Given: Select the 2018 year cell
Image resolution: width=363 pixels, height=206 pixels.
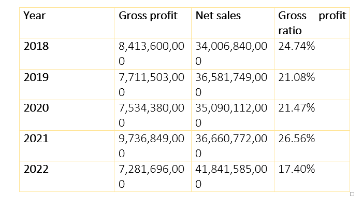Looking at the screenshot, I should pyautogui.click(x=67, y=53).
